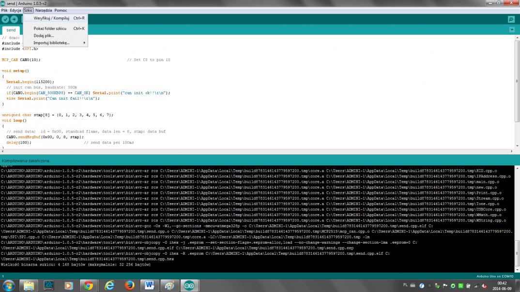Open the oscilloscope app on the taskbar
The image size is (520, 292).
click(x=49, y=285)
